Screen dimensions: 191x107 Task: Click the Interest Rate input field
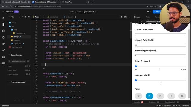[x=160, y=45]
